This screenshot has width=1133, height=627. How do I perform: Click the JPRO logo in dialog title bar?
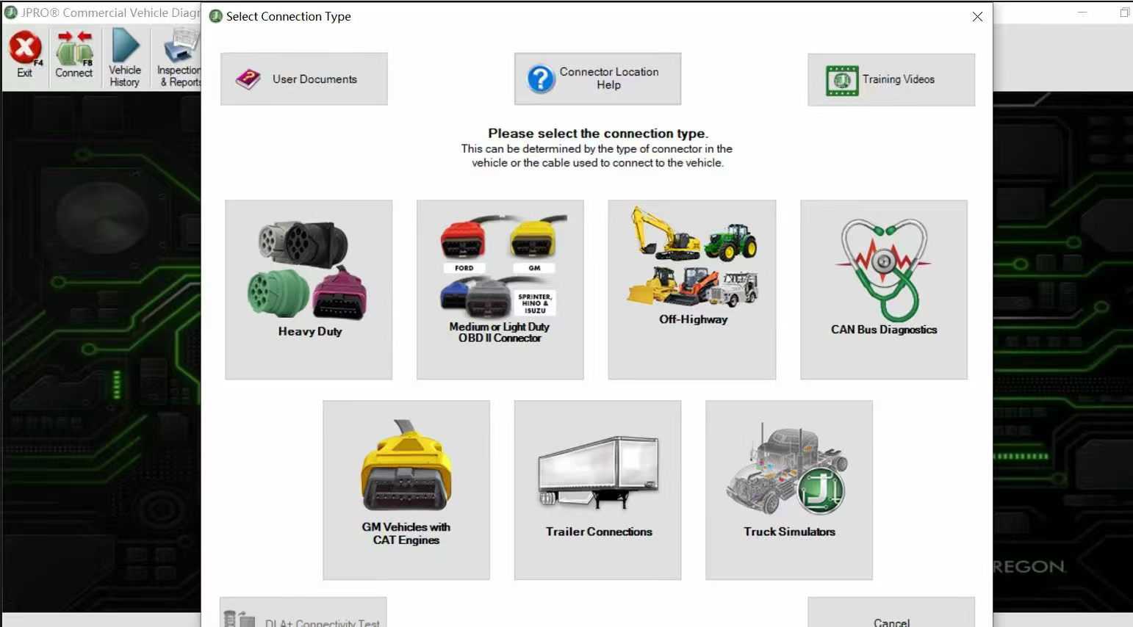pyautogui.click(x=216, y=16)
